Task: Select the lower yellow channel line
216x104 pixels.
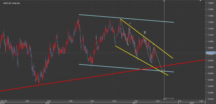Action: (142, 60)
